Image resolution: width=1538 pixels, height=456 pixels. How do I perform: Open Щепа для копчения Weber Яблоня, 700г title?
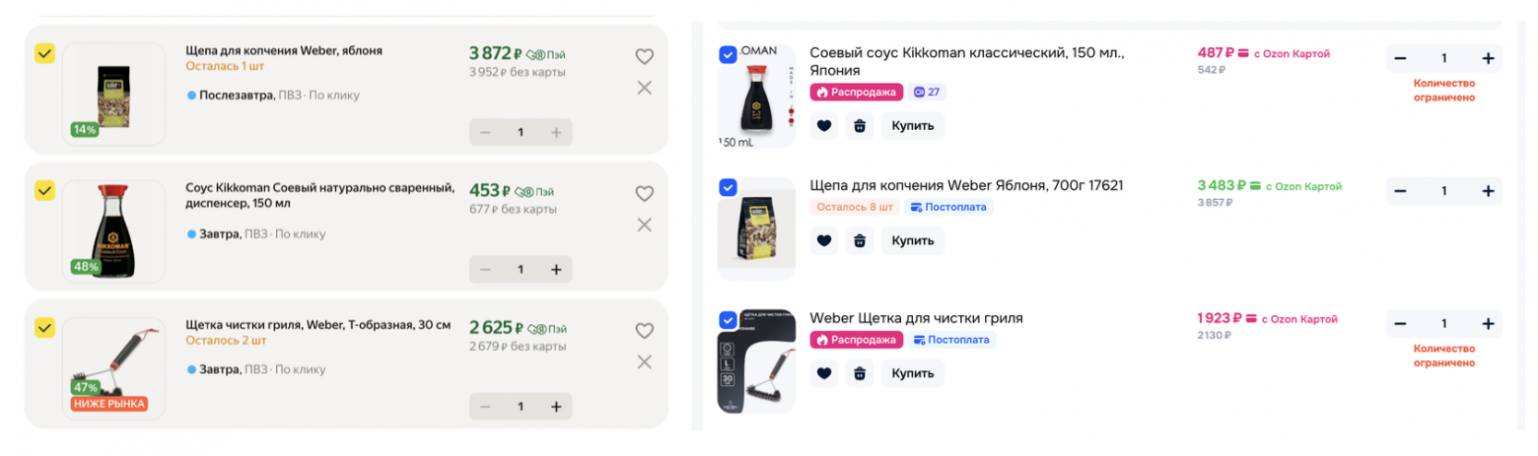[966, 185]
